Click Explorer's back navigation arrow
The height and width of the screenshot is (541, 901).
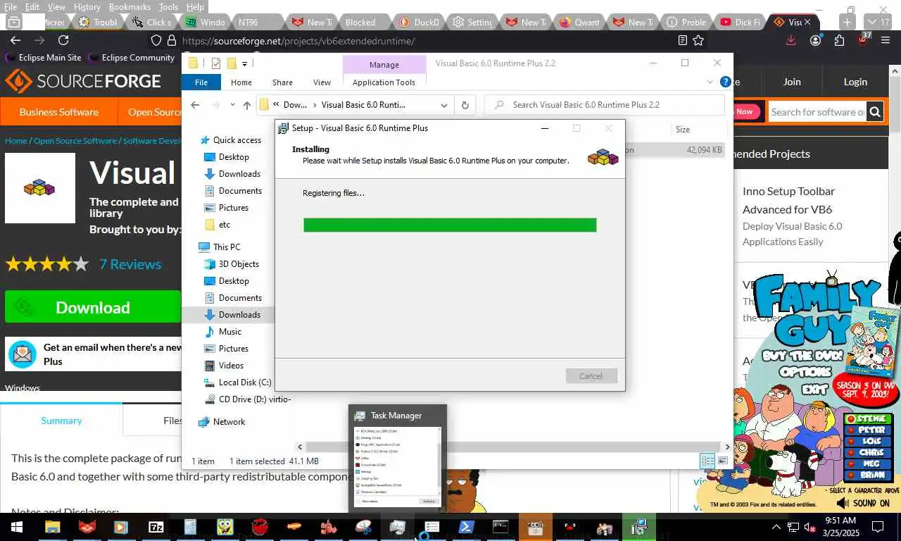195,105
